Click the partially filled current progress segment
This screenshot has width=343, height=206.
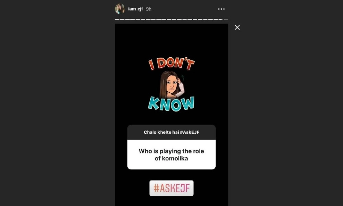221,19
